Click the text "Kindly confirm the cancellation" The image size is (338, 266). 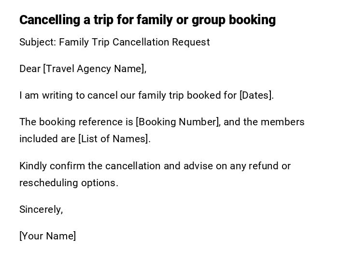point(90,166)
